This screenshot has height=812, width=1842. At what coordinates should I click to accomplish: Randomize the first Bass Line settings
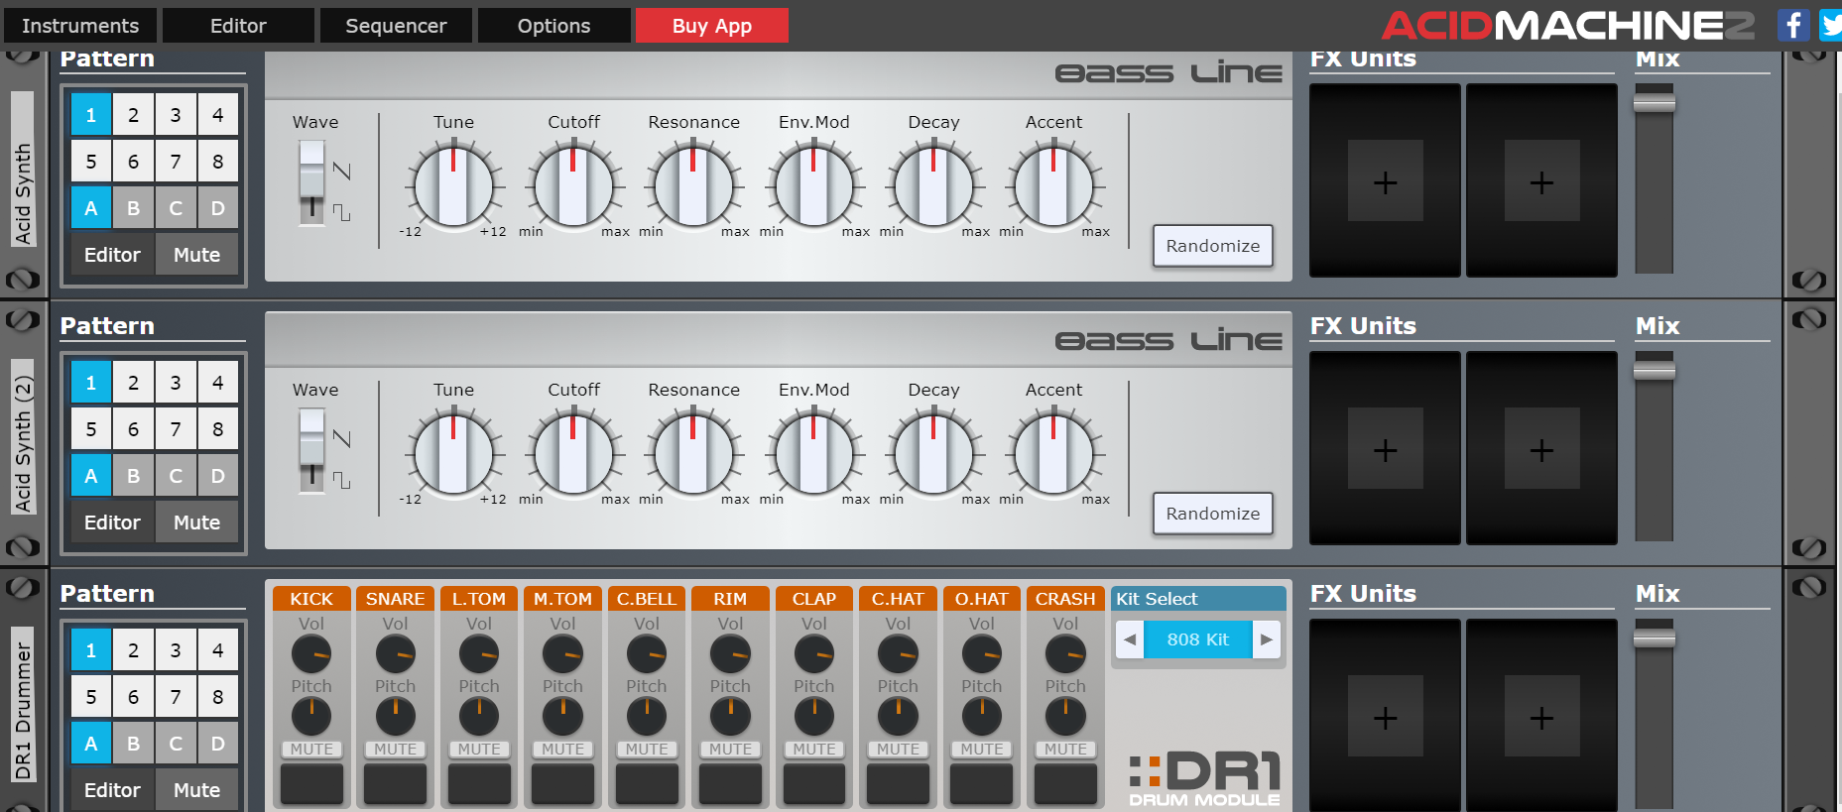[1212, 246]
